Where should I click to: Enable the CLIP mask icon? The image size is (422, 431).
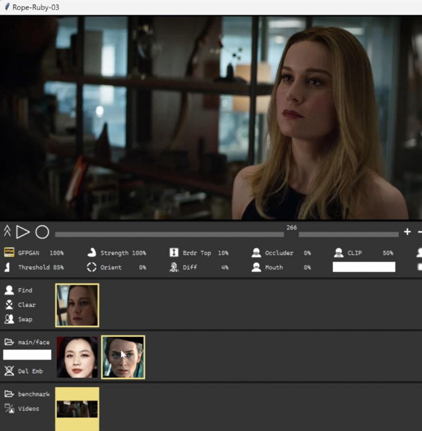(338, 253)
